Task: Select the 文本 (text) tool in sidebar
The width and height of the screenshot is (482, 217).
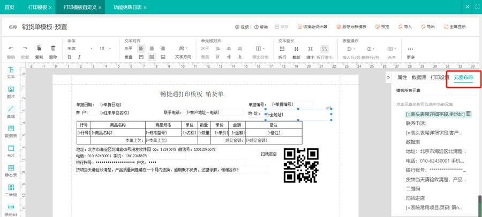Action: click(x=11, y=73)
